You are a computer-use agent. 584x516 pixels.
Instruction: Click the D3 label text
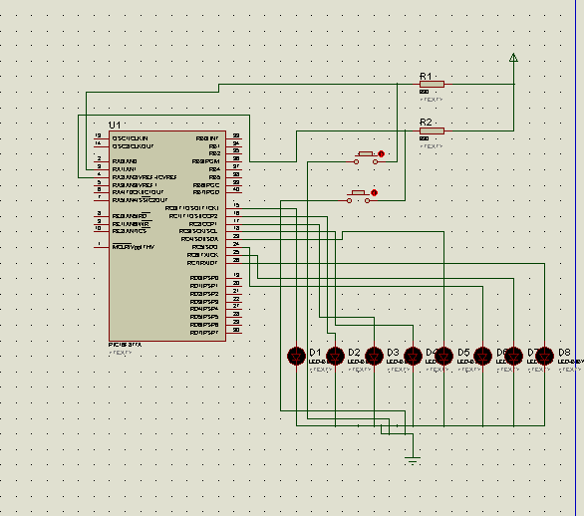(393, 352)
